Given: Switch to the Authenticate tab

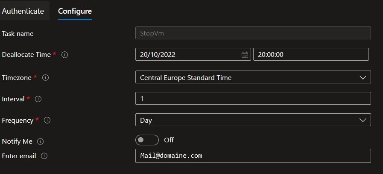Looking at the screenshot, I should (23, 11).
